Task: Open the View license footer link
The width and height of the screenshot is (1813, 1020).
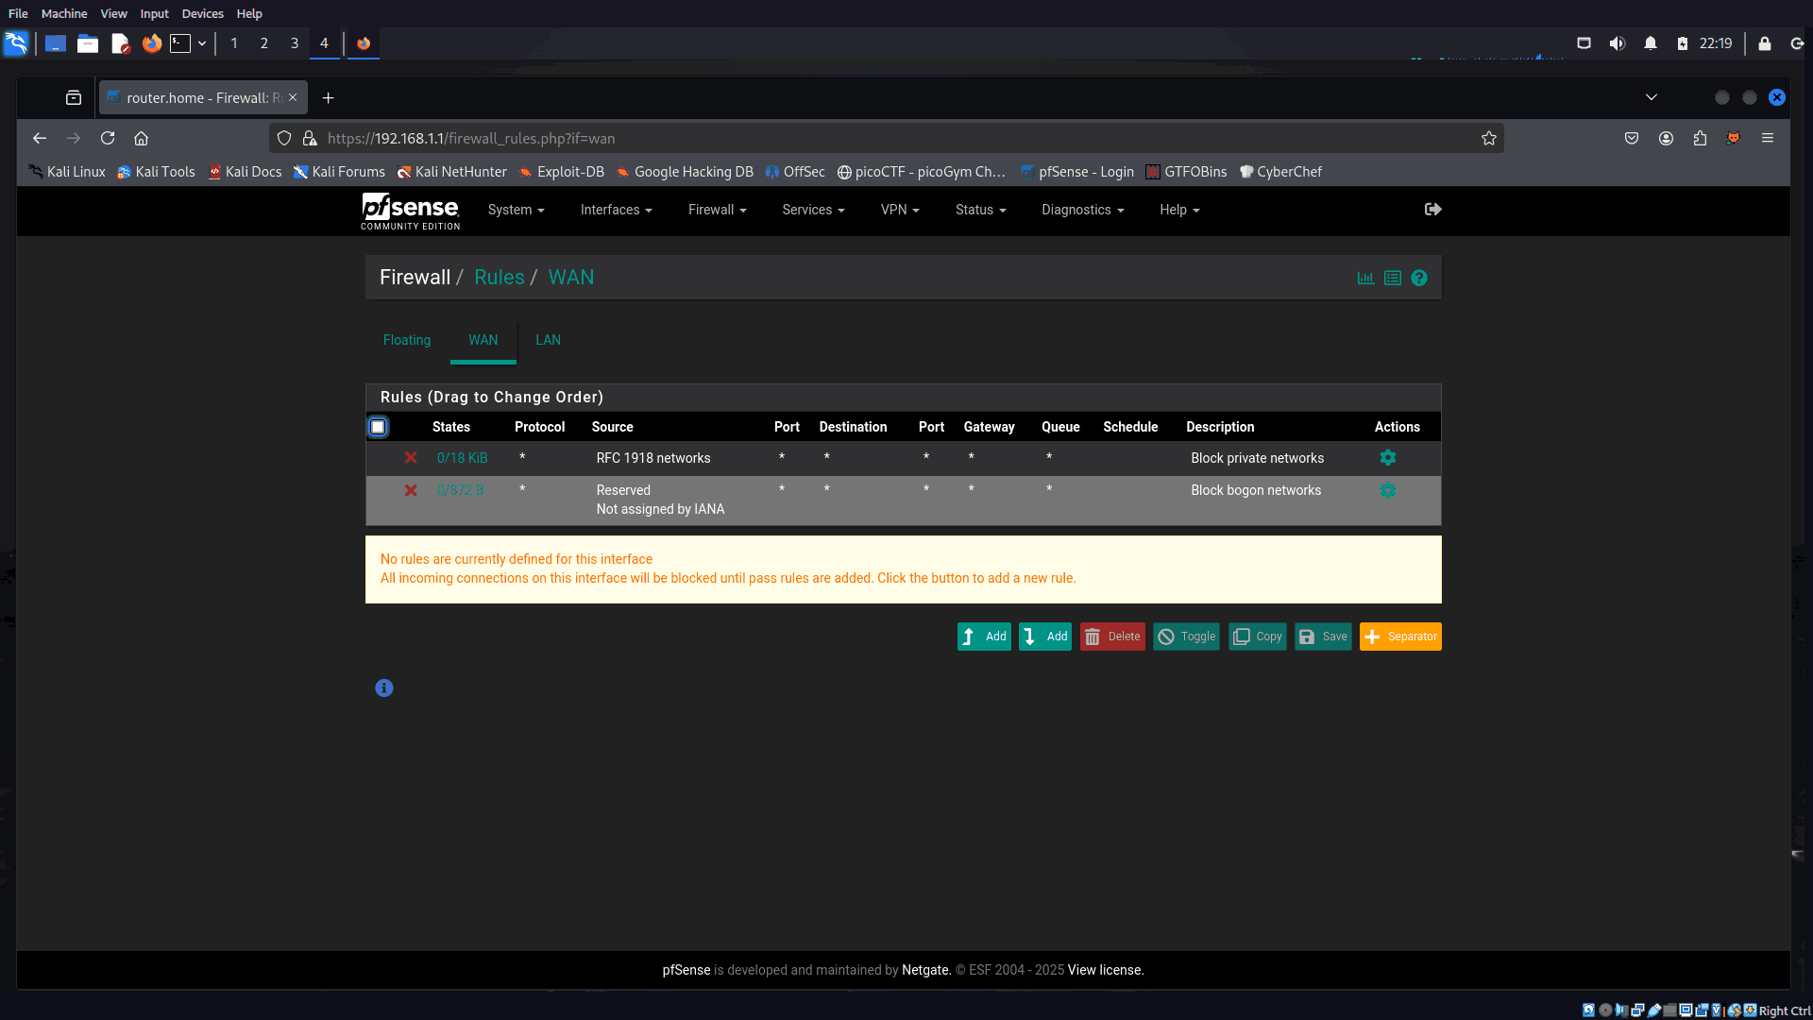Action: (x=1104, y=970)
